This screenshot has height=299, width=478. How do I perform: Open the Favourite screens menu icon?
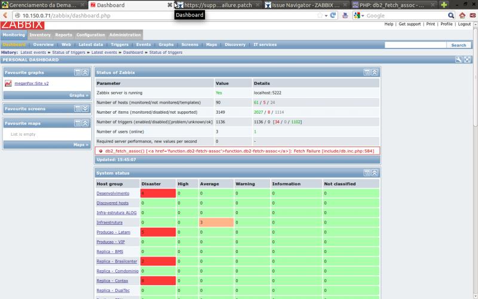pyautogui.click(x=78, y=109)
